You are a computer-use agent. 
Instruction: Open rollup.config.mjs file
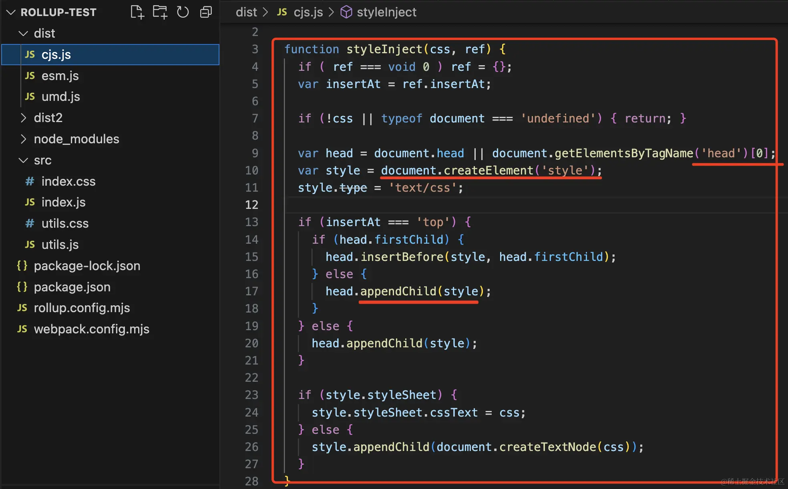[82, 308]
